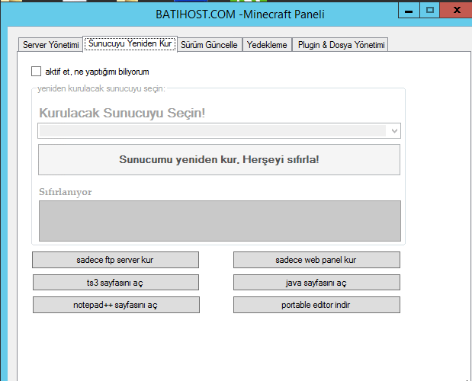Open the ts3 page with 'ts3 sayfasını aç'
This screenshot has height=381, width=472.
115,283
